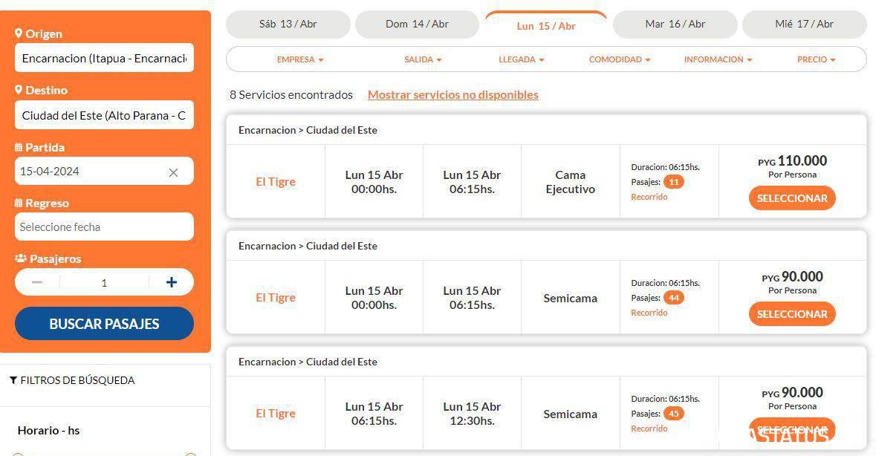Clear the Partida date with the X icon
Image resolution: width=876 pixels, height=456 pixels.
[x=173, y=172]
